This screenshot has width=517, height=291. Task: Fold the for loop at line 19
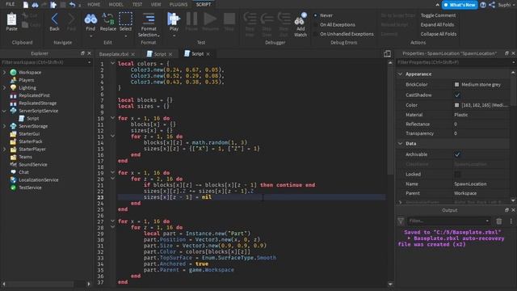click(x=112, y=172)
